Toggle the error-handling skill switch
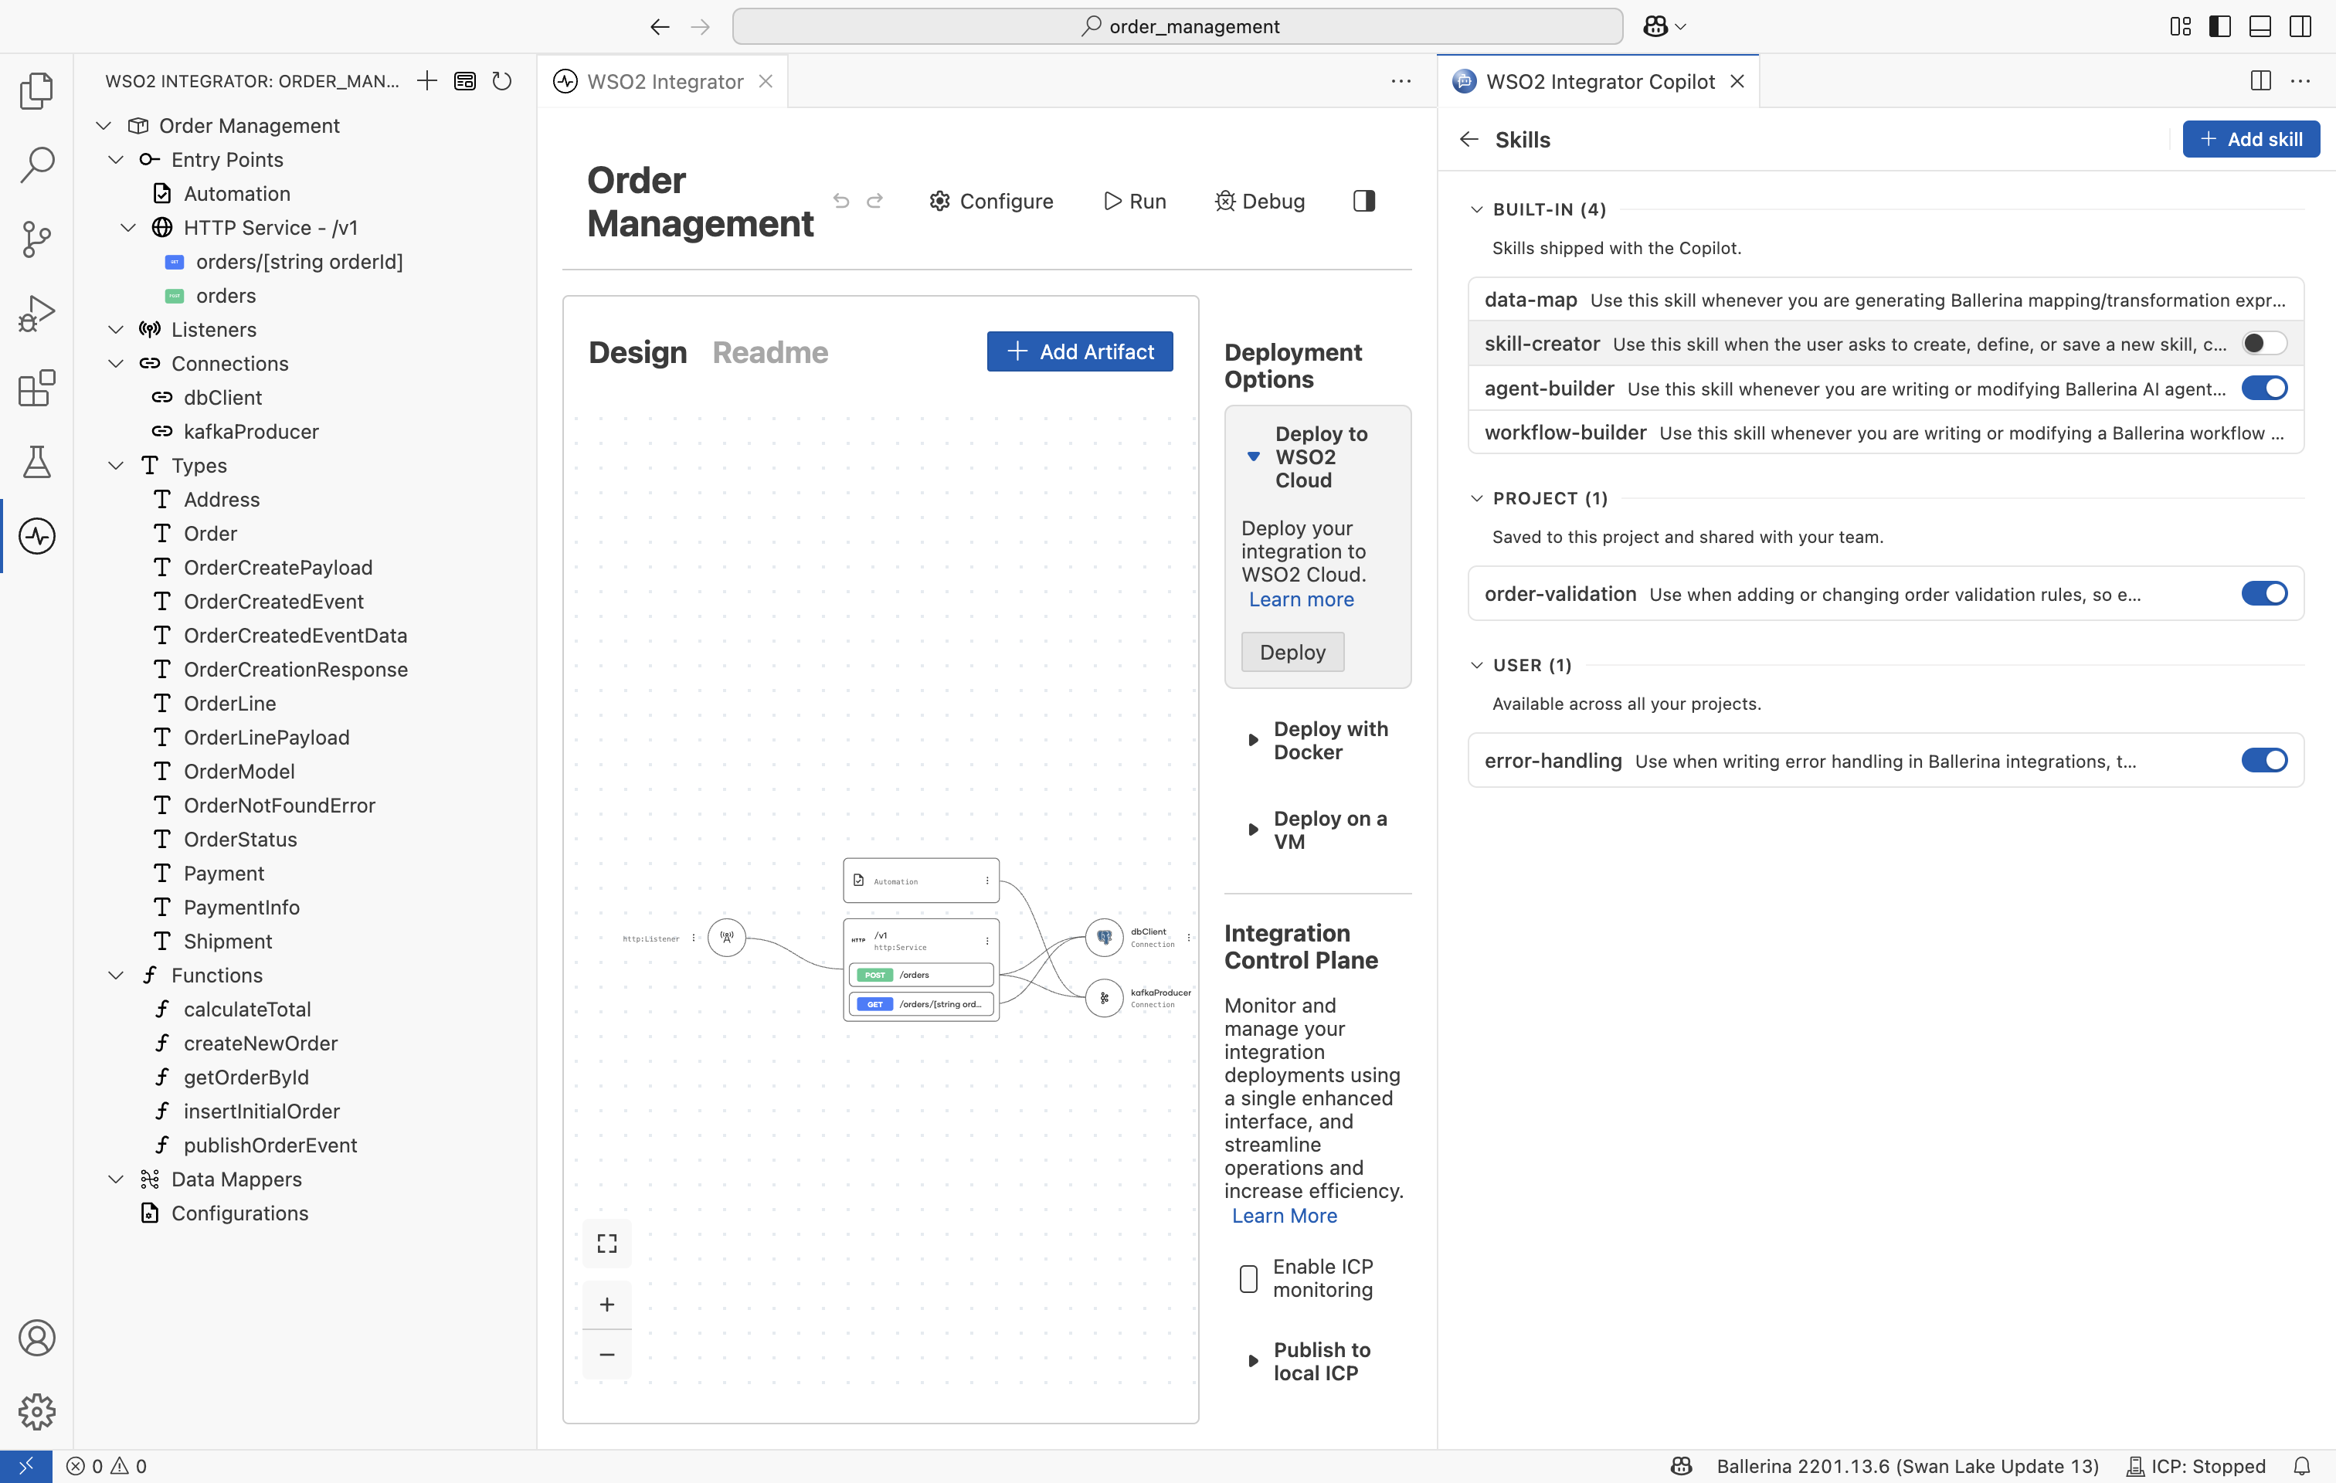2336x1483 pixels. [2264, 760]
